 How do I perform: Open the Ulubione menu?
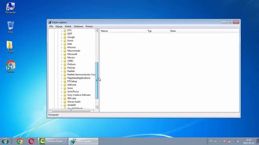coord(79,26)
